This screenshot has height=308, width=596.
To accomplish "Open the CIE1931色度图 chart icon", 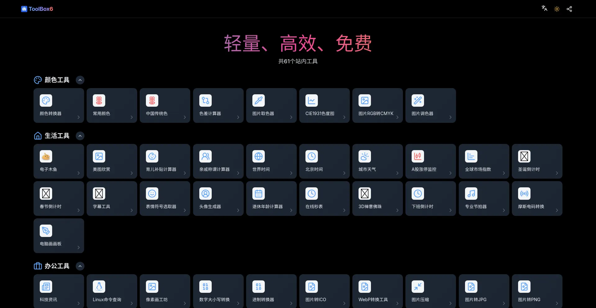I will (312, 100).
